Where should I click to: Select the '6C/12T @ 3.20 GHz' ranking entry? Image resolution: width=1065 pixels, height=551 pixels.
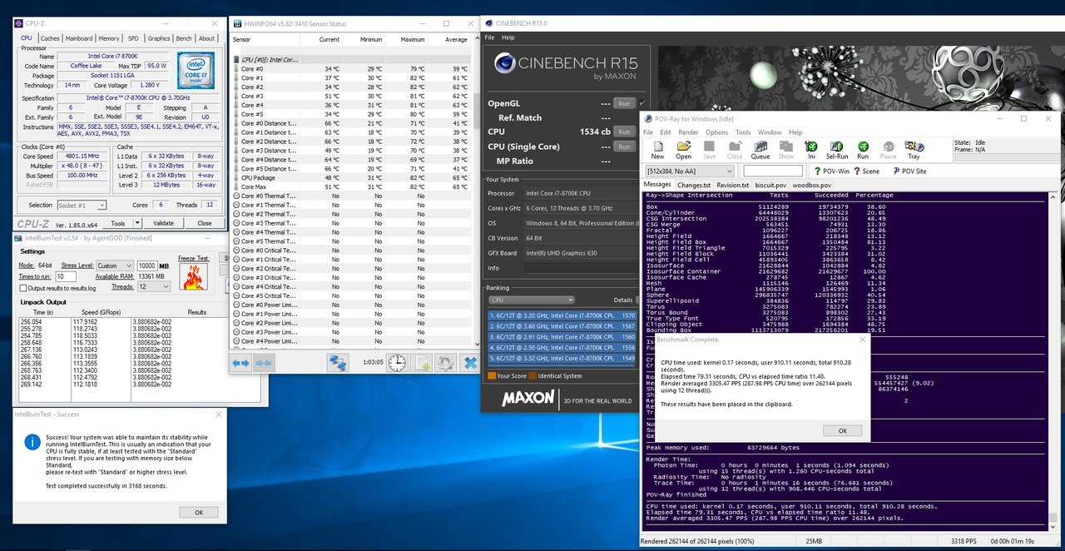click(562, 315)
